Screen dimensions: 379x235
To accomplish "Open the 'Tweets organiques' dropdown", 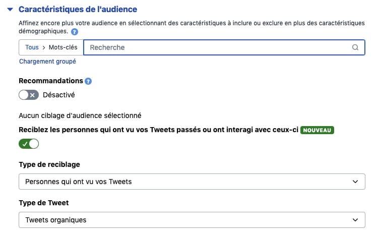I will pyautogui.click(x=192, y=220).
